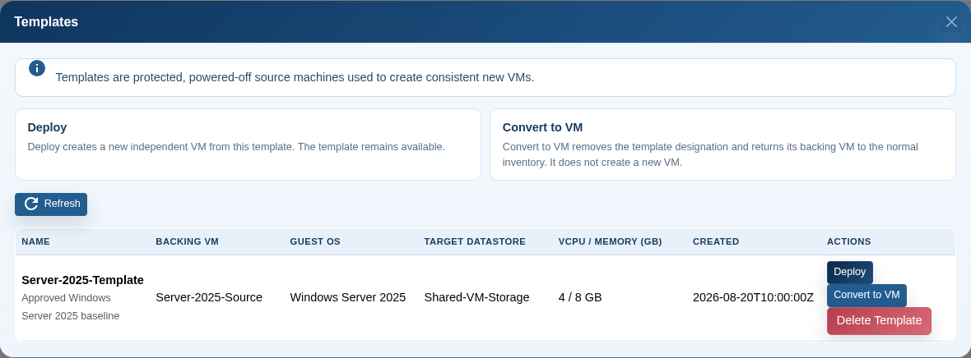Click the CREATED column header
The height and width of the screenshot is (358, 971).
click(716, 241)
